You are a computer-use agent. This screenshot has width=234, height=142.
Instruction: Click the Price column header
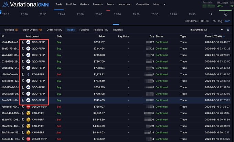(102, 36)
